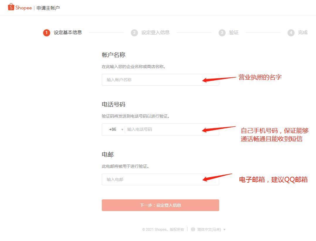
Task: Click the 输入电邮 email input field
Action: (160, 179)
